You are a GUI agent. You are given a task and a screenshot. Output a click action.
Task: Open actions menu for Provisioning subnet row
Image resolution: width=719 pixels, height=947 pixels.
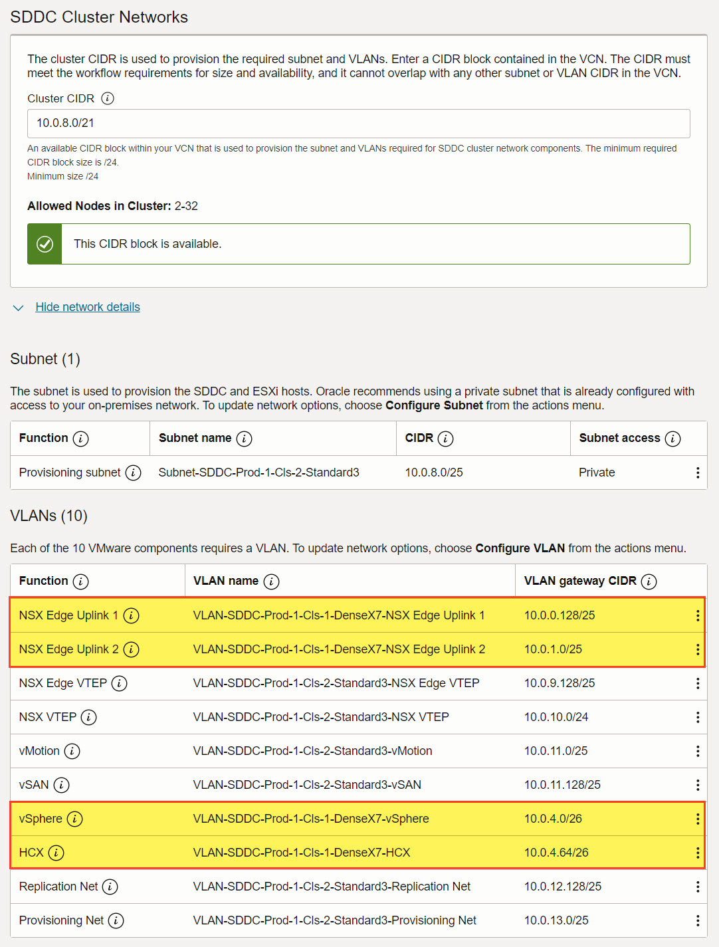(x=698, y=473)
